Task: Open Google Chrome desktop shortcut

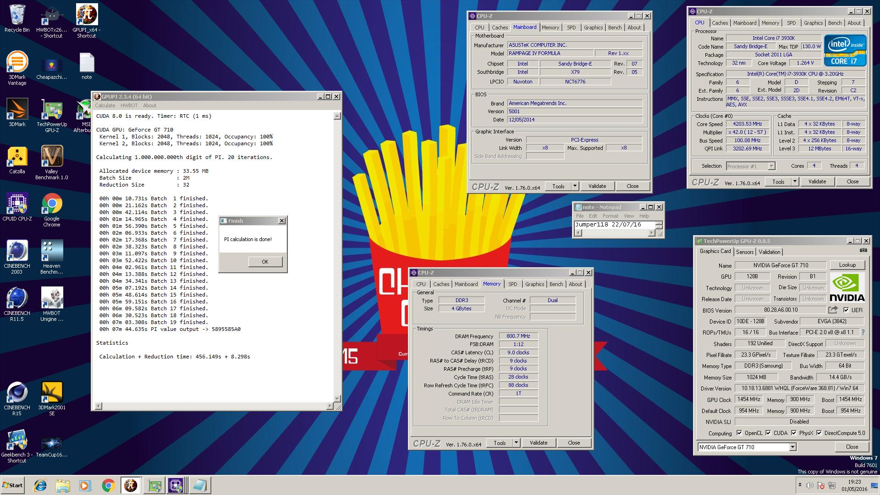Action: click(x=52, y=210)
